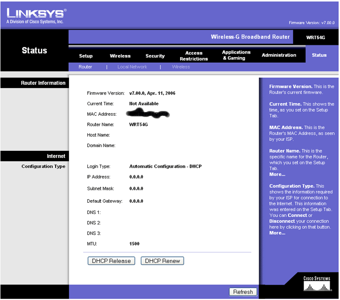Click MAC Address help heading in sidebar
This screenshot has width=340, height=300.
pos(286,128)
